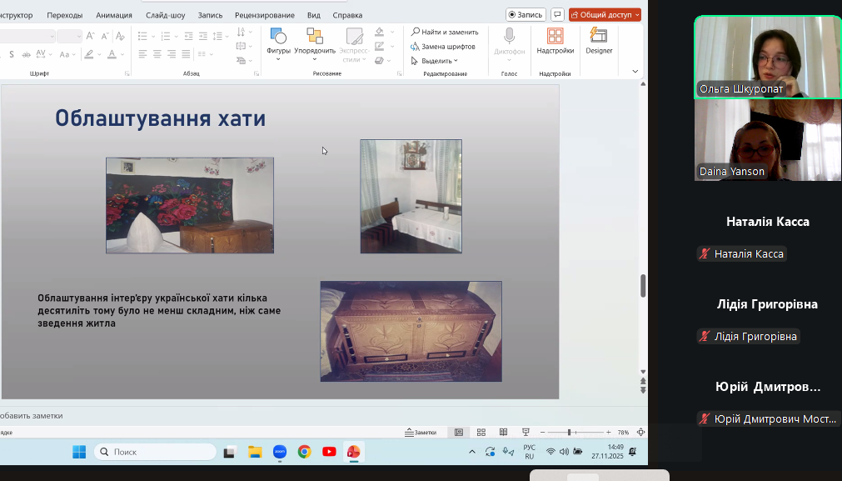842x481 pixels.
Task: Switch to slide sorter view
Action: tap(481, 432)
